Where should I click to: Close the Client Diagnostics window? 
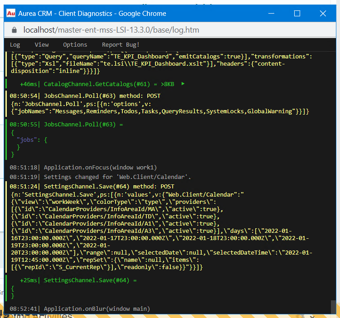323,14
